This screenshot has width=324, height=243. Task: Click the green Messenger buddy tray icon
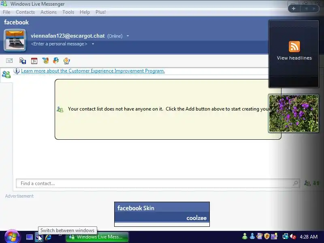[245, 236]
